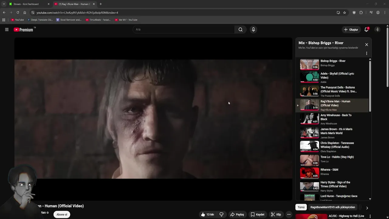Open Vocal Remover bookmark
This screenshot has height=219, width=389.
click(69, 20)
